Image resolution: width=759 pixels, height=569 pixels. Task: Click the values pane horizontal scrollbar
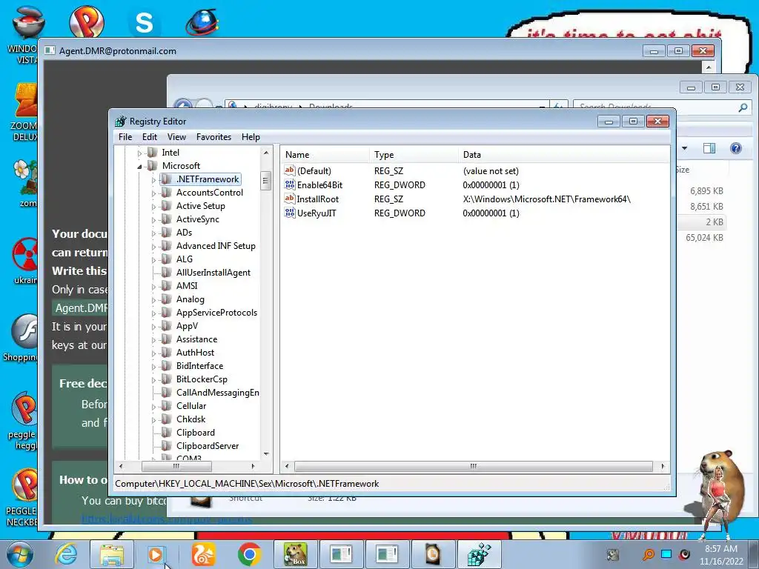[x=474, y=467]
